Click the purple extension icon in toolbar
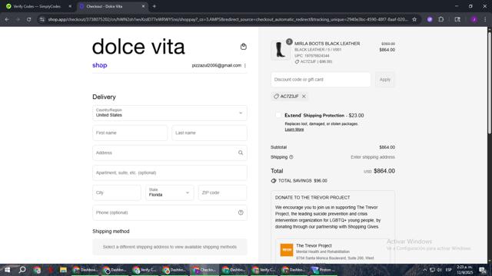 pos(430,19)
